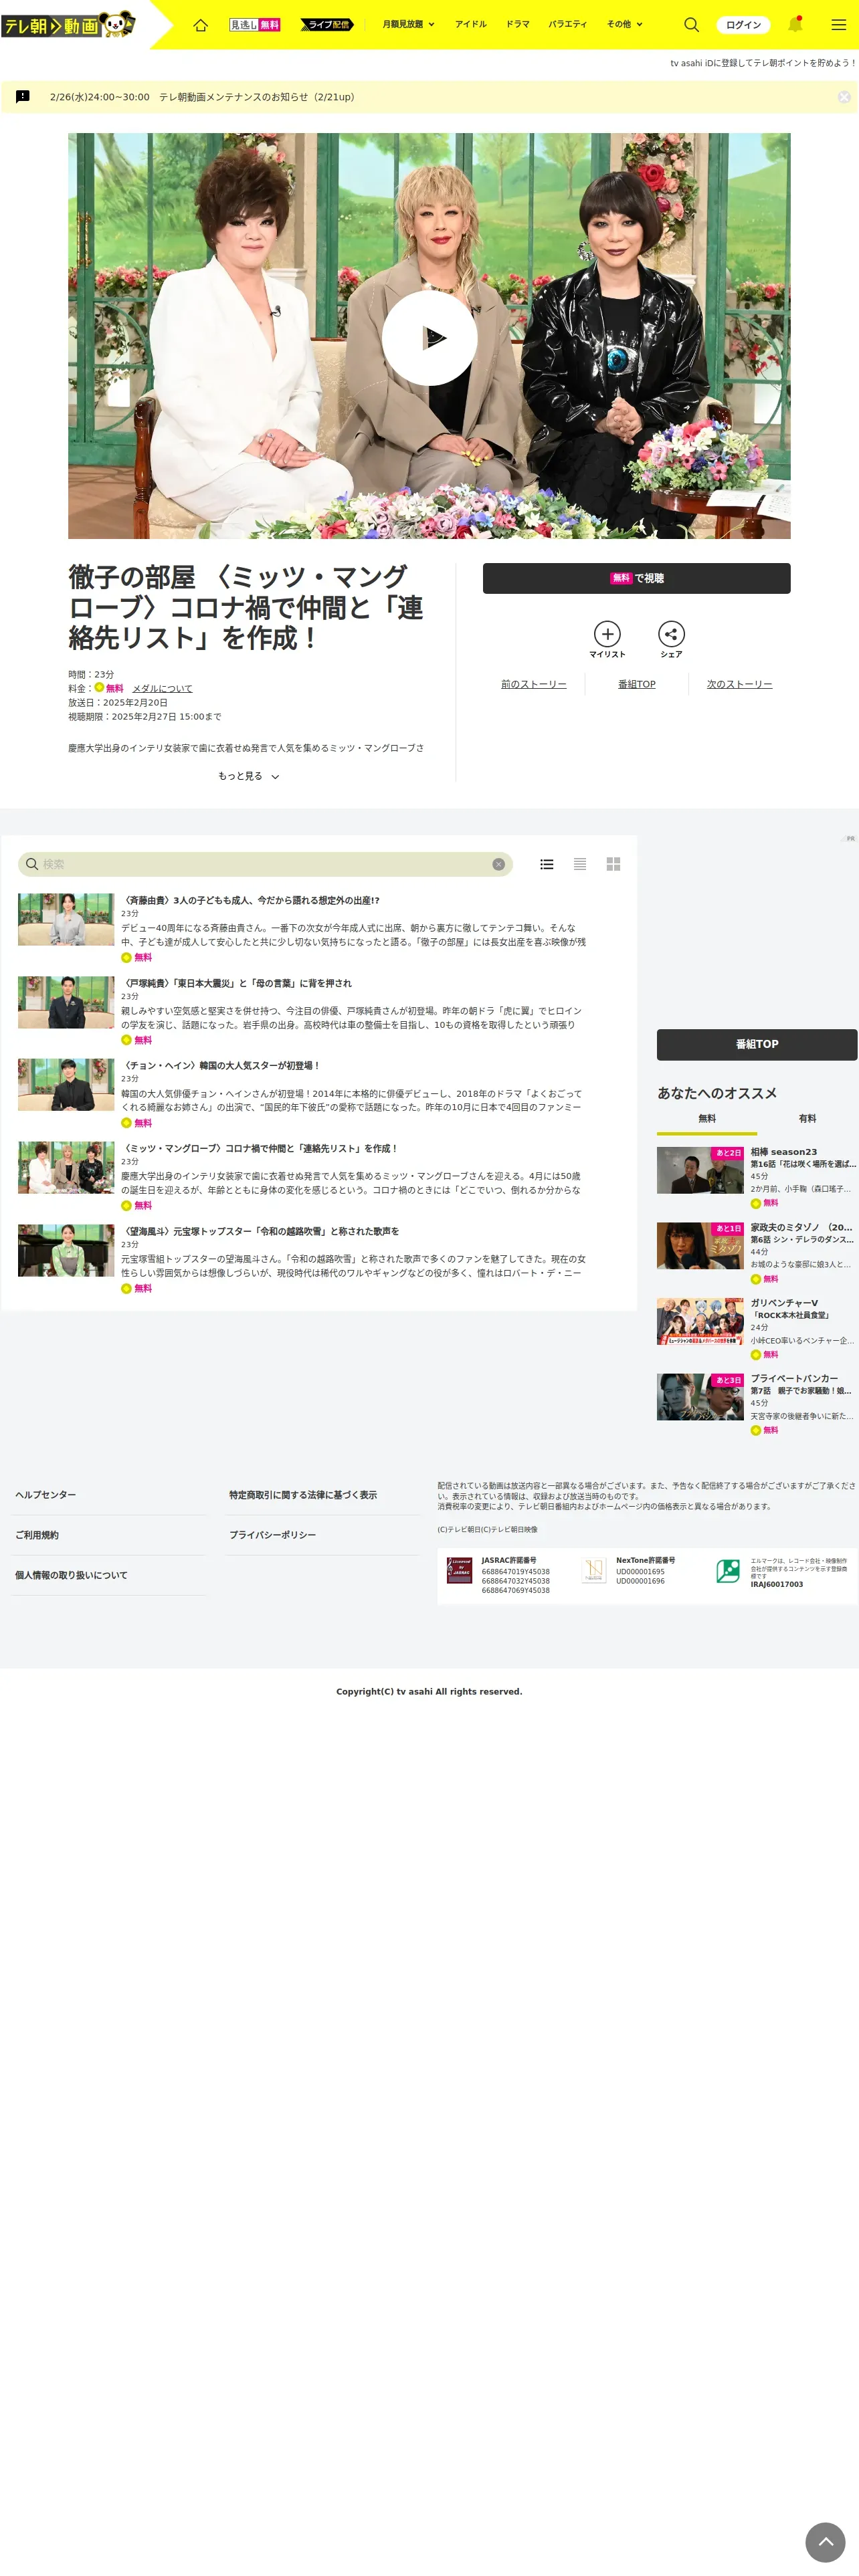Viewport: 859px width, 2576px height.
Task: Click the TV Asahi Douga logo
Action: point(68,24)
